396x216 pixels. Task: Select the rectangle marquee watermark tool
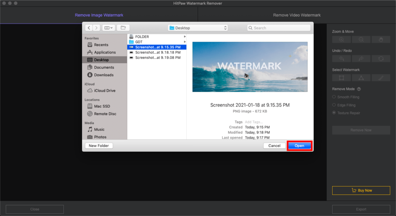[341, 78]
